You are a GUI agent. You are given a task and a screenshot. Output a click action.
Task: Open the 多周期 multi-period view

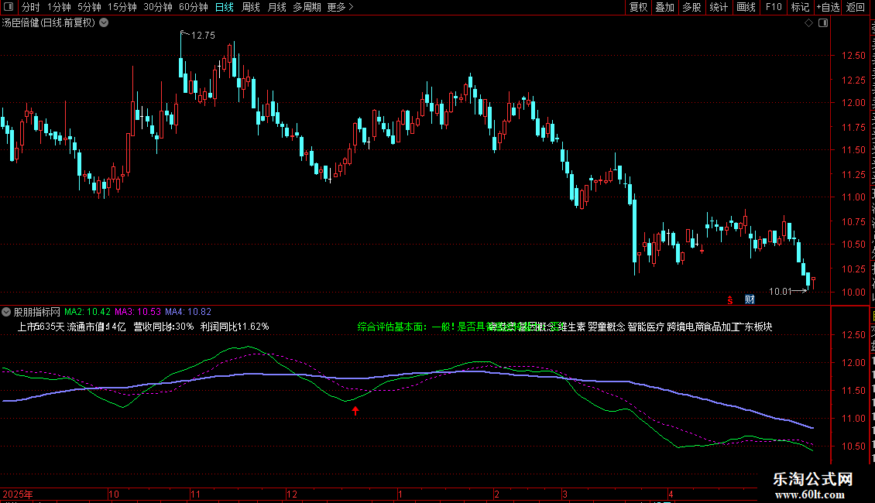coord(307,7)
